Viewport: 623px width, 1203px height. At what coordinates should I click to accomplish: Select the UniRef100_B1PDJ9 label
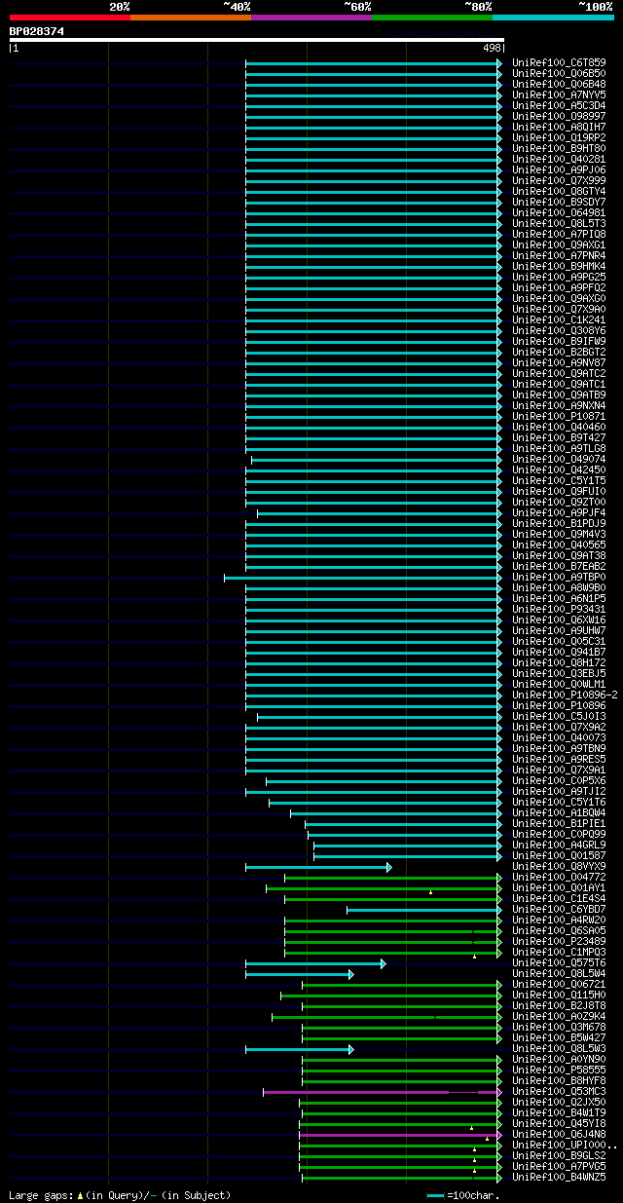click(x=559, y=523)
